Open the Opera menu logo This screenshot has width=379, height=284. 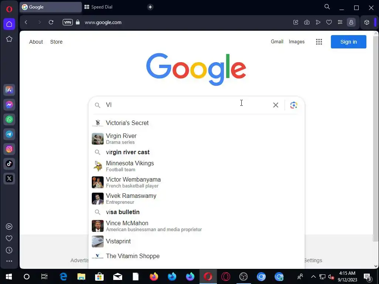9,9
